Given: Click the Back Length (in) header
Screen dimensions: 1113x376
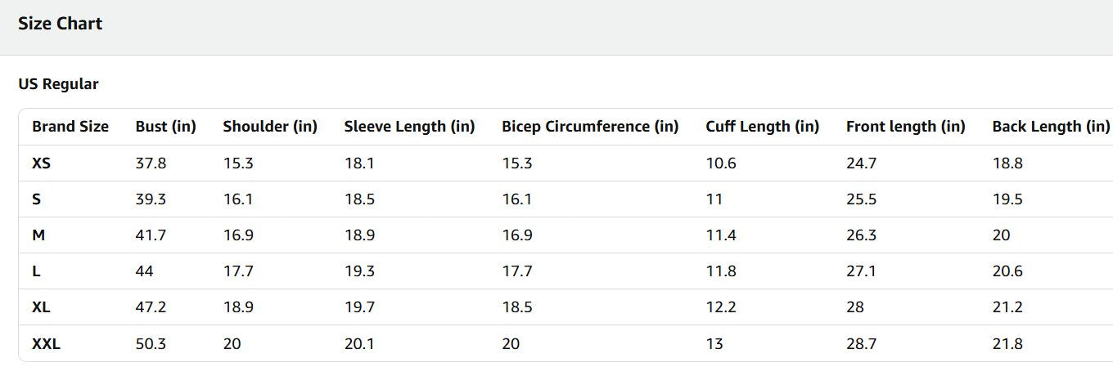Looking at the screenshot, I should click(x=1051, y=127).
